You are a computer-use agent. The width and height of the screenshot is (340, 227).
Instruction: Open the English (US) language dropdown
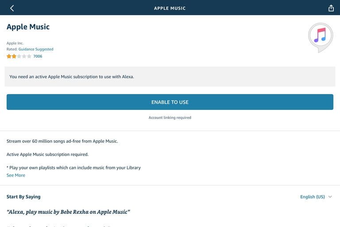pyautogui.click(x=316, y=196)
